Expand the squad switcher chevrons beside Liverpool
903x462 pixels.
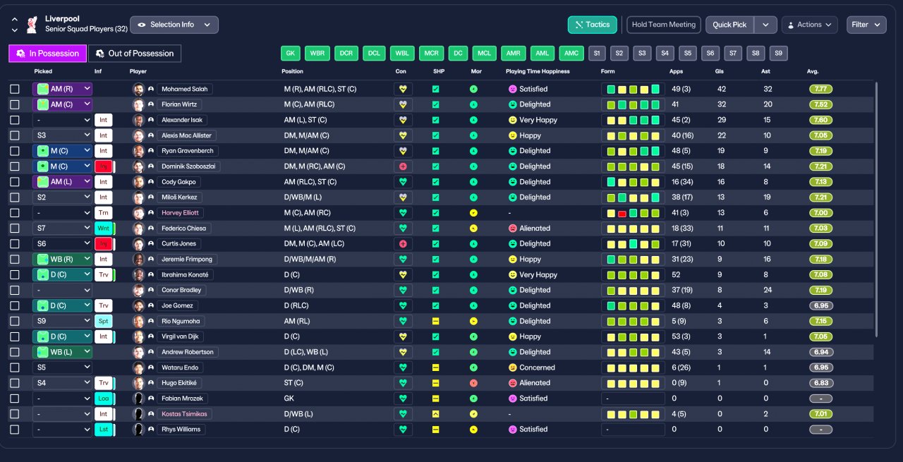(15, 25)
